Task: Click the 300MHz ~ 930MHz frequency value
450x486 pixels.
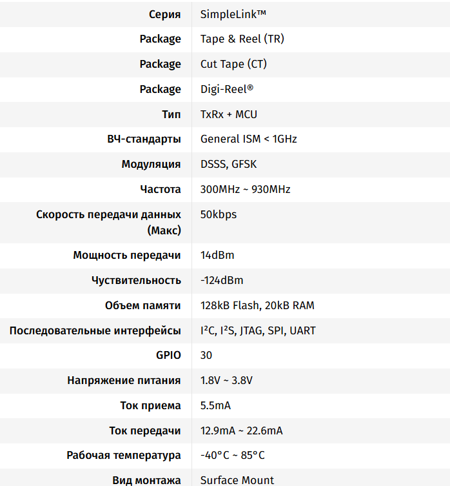Action: tap(246, 189)
